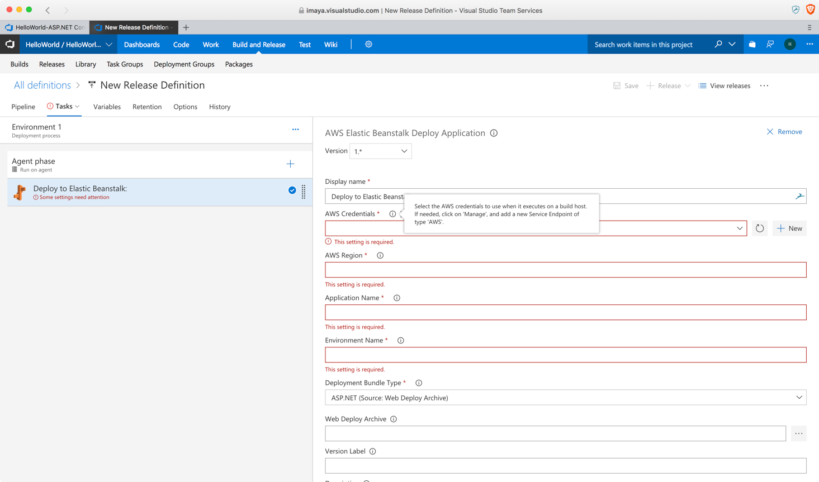Open the IK user profile avatar
The image size is (819, 482).
pyautogui.click(x=790, y=44)
